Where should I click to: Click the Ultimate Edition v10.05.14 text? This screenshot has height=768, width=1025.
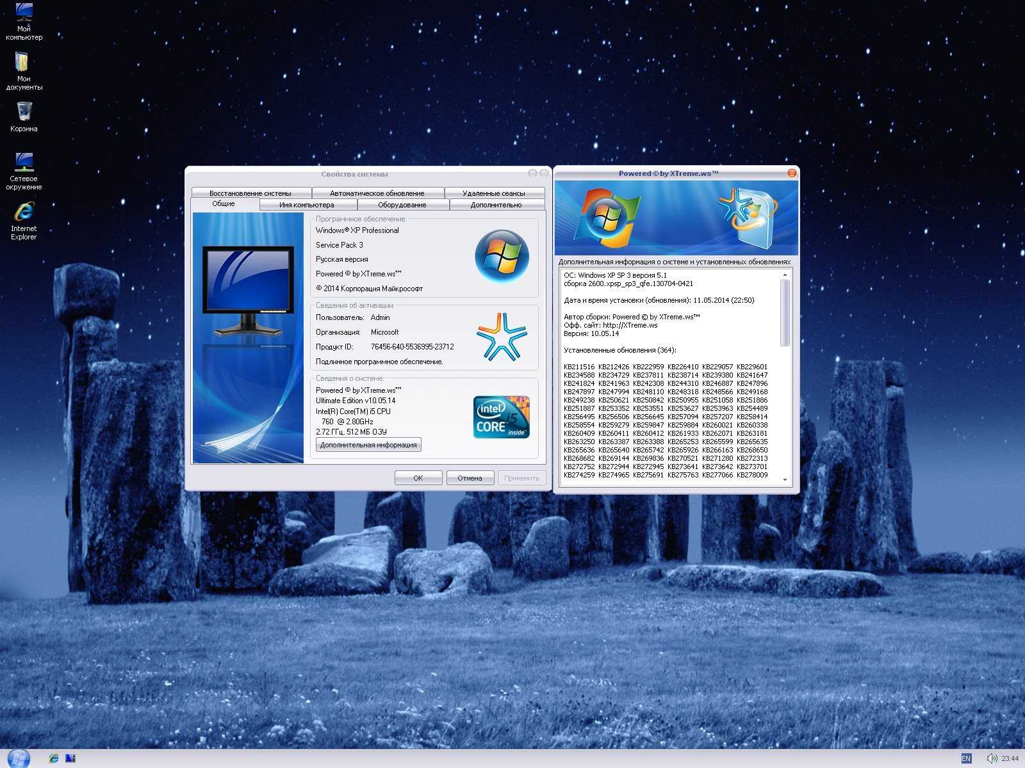(x=356, y=401)
